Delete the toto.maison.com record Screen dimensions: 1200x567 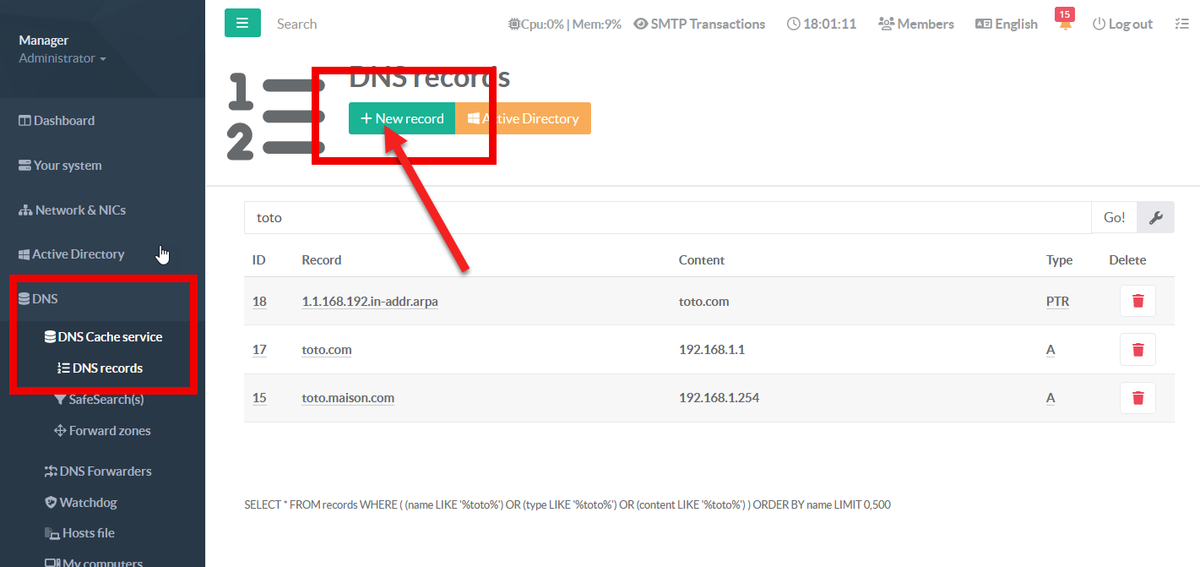coord(1138,398)
